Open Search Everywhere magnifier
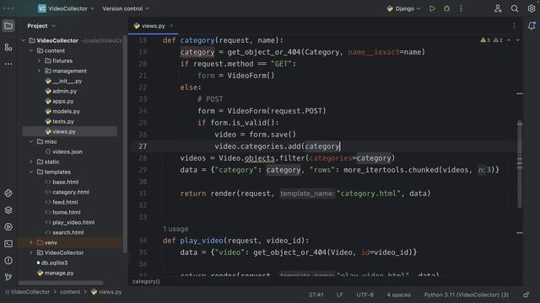The width and height of the screenshot is (540, 303). pyautogui.click(x=515, y=8)
